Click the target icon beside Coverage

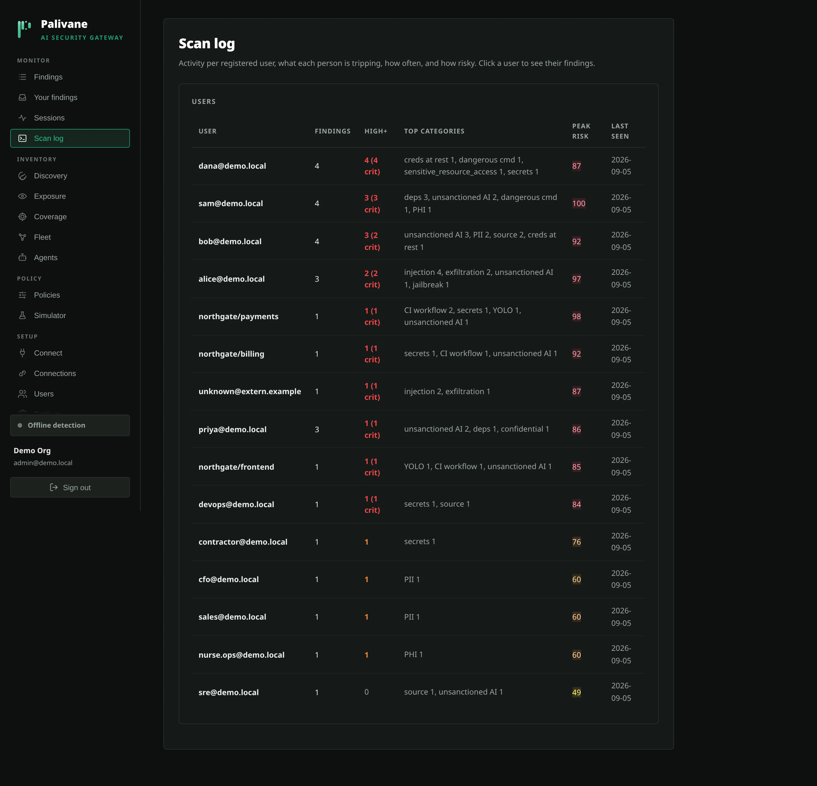pyautogui.click(x=22, y=217)
